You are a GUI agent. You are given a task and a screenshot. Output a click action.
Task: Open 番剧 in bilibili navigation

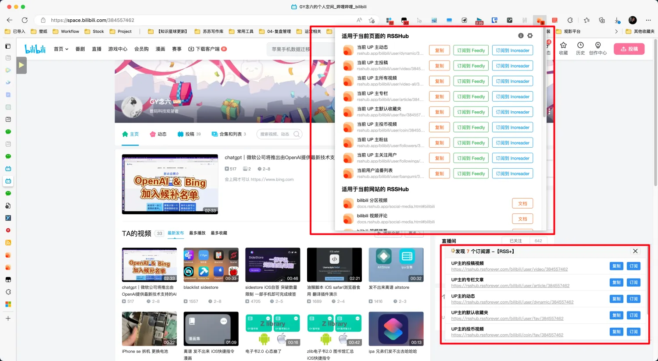(x=80, y=49)
